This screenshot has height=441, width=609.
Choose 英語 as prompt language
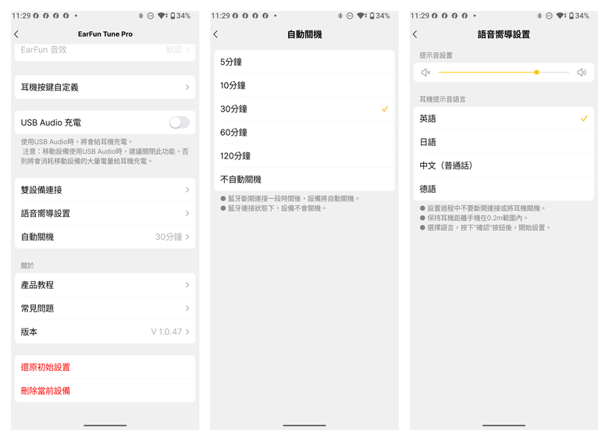[504, 119]
